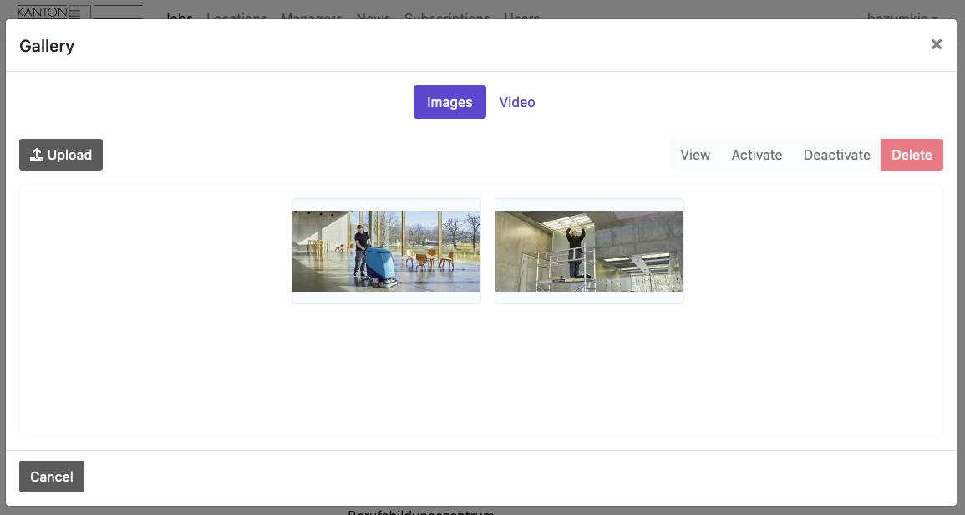965x515 pixels.
Task: Go to the Users page
Action: tap(522, 17)
